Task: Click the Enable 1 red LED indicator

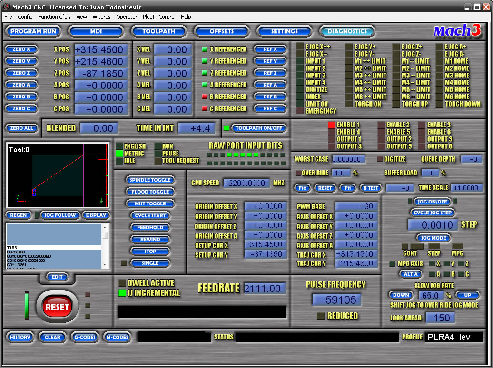Action: 331,125
